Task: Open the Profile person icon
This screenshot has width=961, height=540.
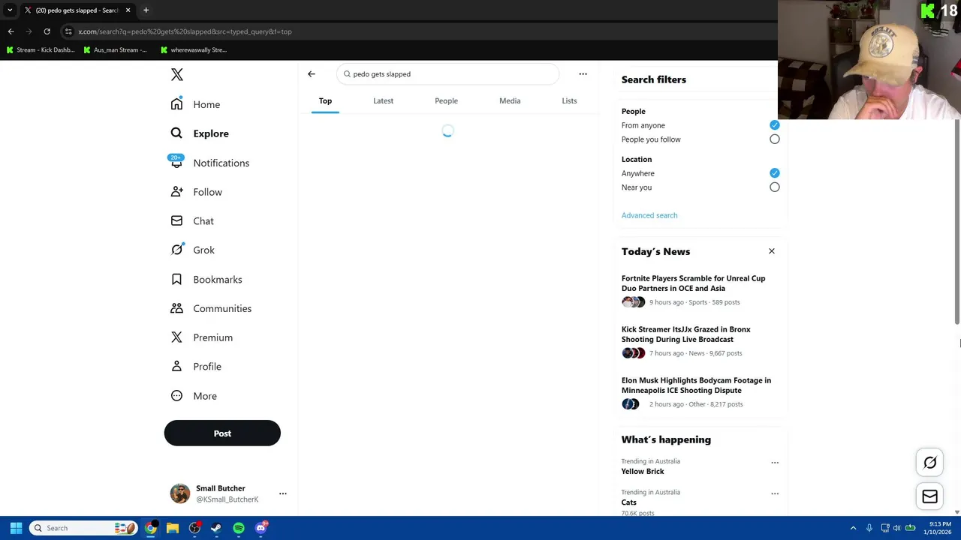Action: click(x=176, y=367)
